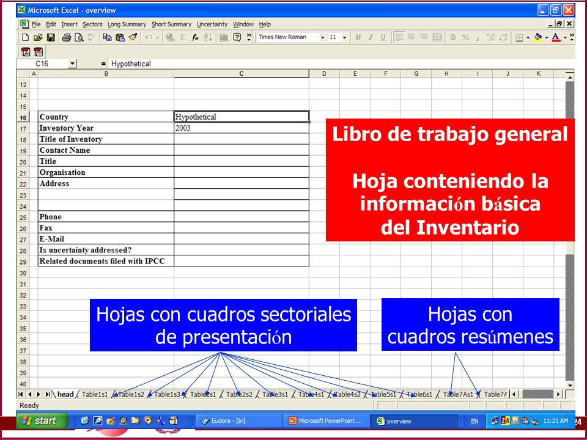
Task: Open the Uncertainty menu
Action: pyautogui.click(x=212, y=24)
